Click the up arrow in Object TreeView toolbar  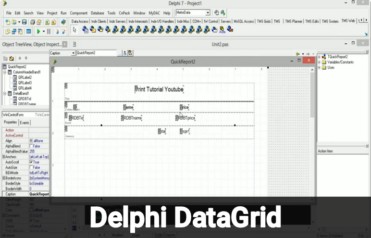[20, 58]
